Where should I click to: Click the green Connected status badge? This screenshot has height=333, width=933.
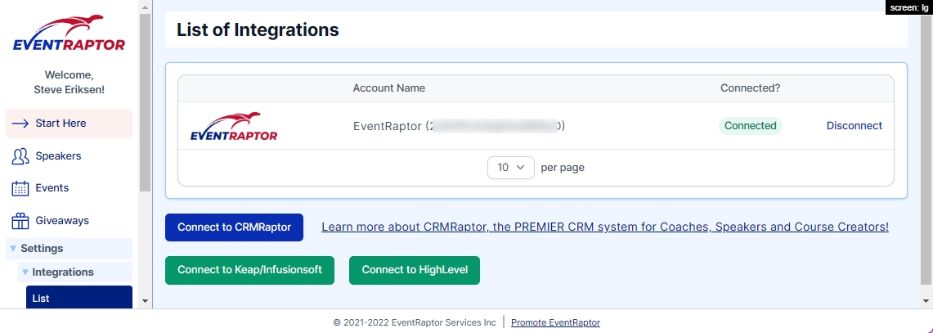click(x=750, y=126)
